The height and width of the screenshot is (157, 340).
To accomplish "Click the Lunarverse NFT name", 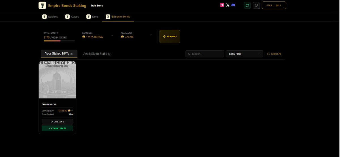I will [x=49, y=104].
